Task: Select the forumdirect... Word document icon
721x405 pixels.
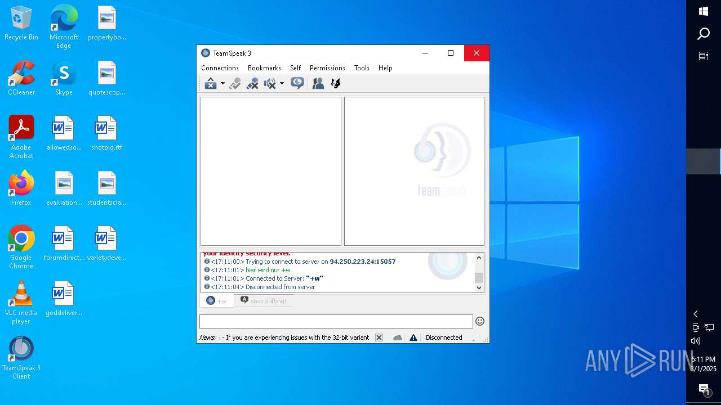Action: coord(64,244)
